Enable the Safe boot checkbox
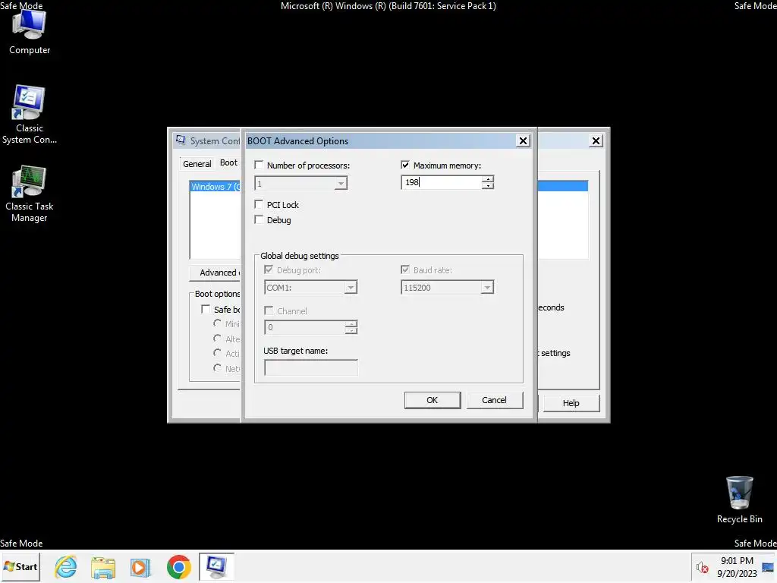The height and width of the screenshot is (583, 777). [x=206, y=309]
